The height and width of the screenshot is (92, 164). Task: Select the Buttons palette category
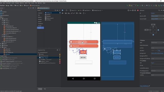pyautogui.click(x=40, y=17)
